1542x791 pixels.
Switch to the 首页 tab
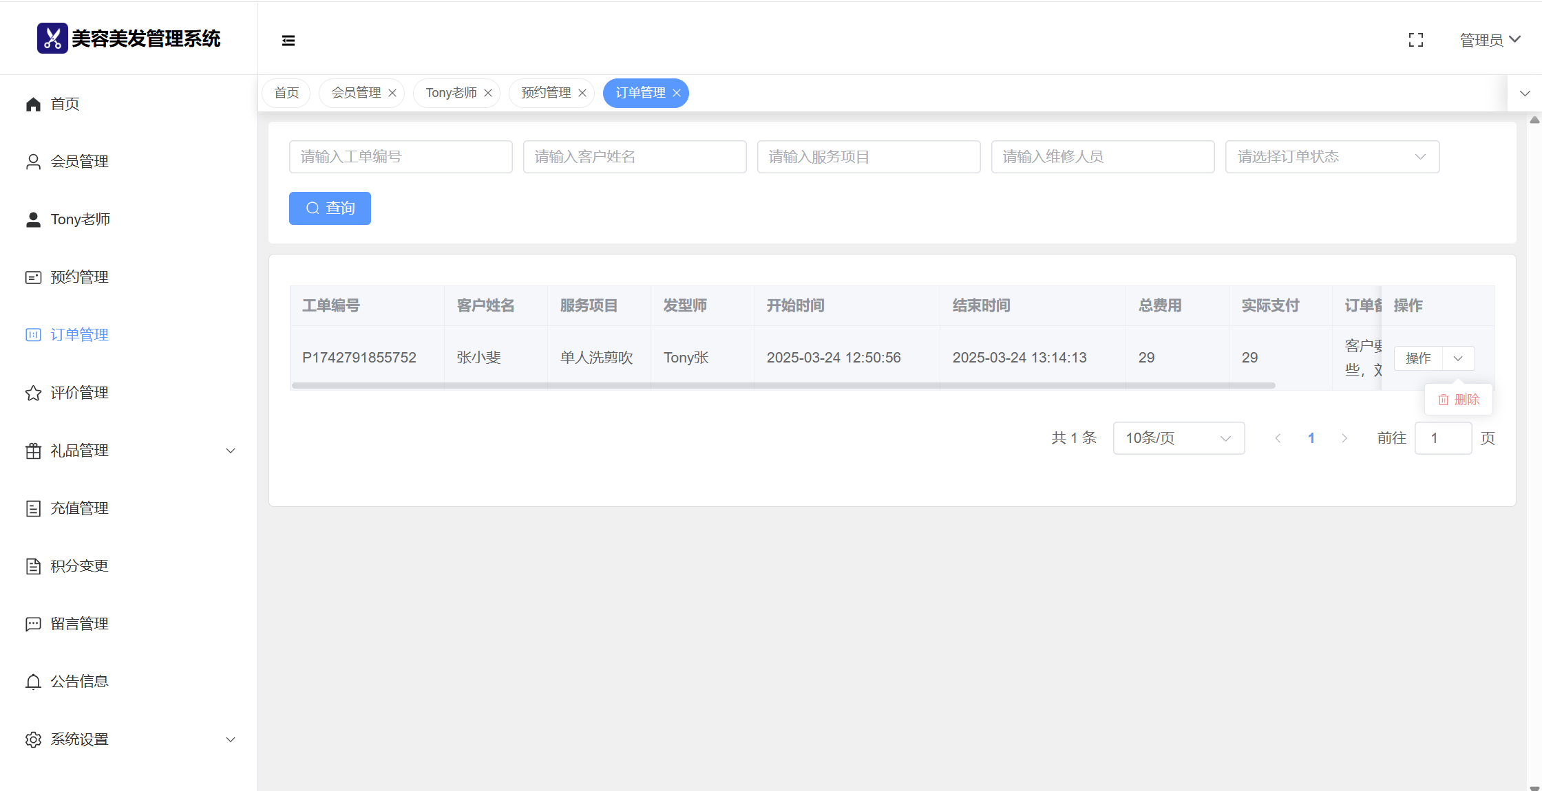point(286,93)
